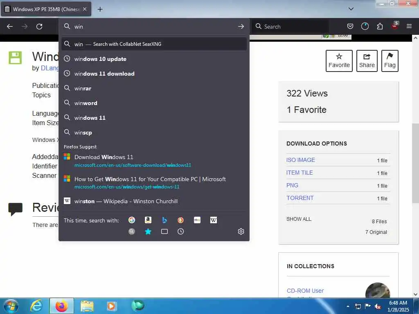Open the TORRENT download link

300,198
